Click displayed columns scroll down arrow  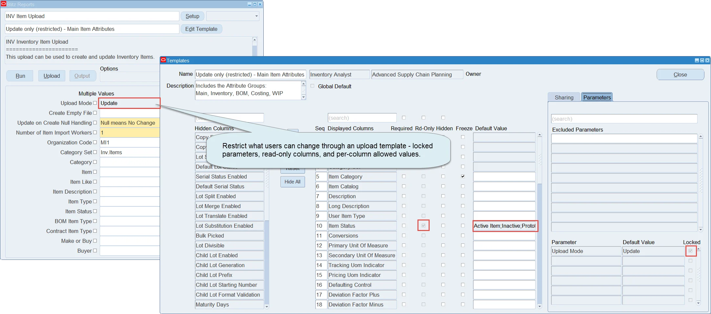[x=540, y=307]
